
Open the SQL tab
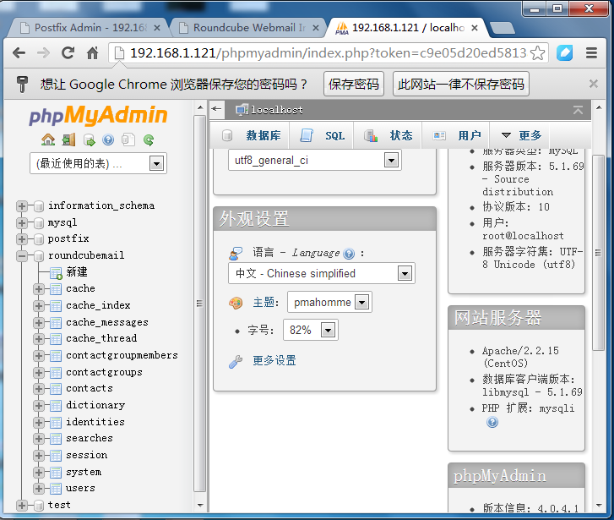pyautogui.click(x=322, y=135)
